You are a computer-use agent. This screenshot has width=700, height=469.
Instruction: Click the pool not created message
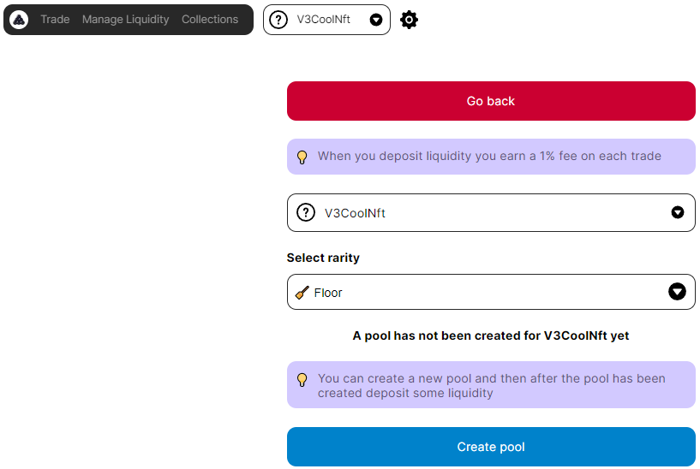point(491,335)
